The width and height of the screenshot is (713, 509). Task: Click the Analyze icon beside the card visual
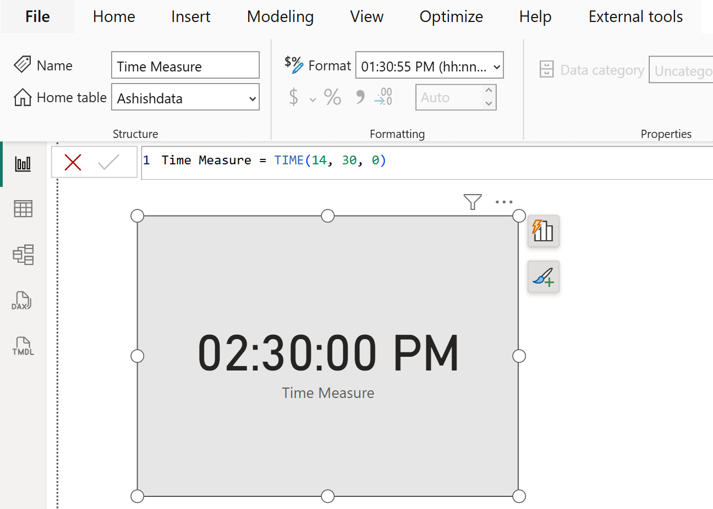point(543,231)
